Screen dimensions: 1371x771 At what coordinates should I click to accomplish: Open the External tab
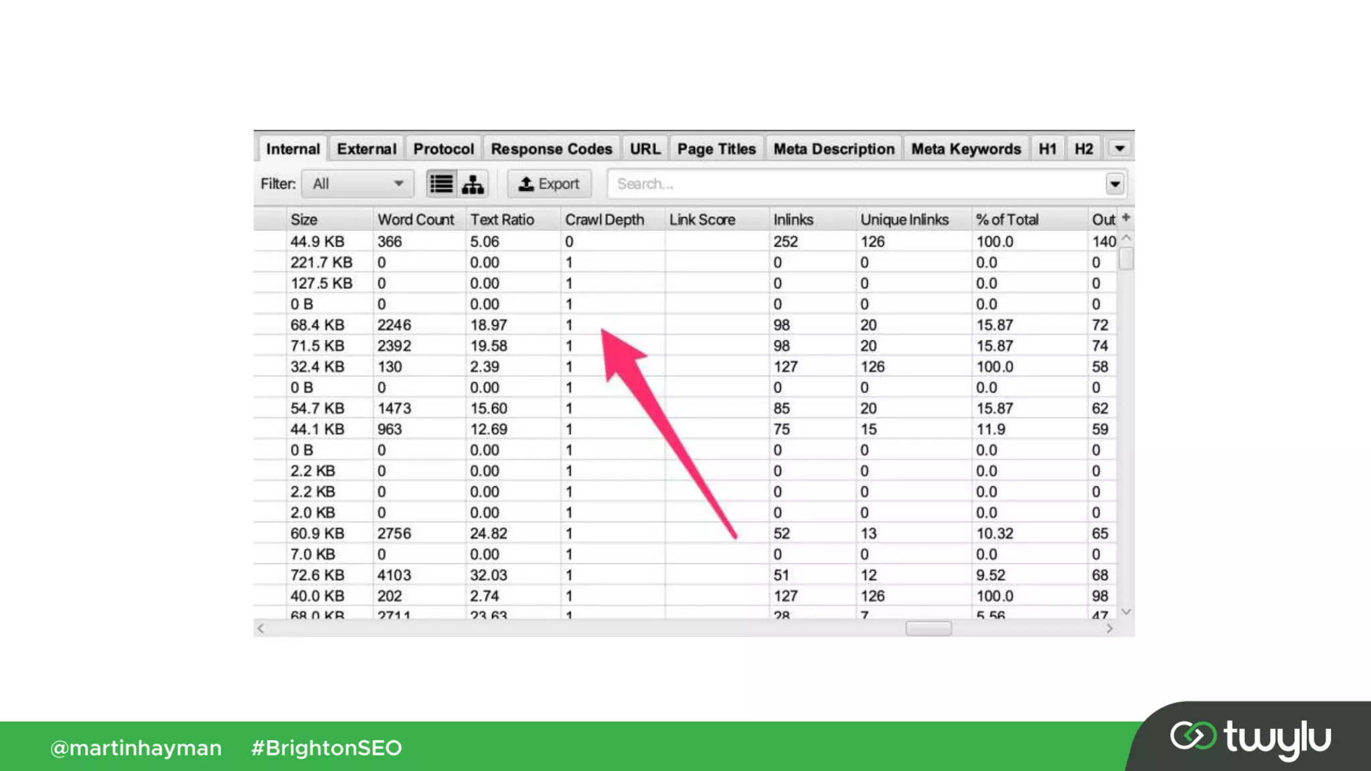[x=366, y=149]
